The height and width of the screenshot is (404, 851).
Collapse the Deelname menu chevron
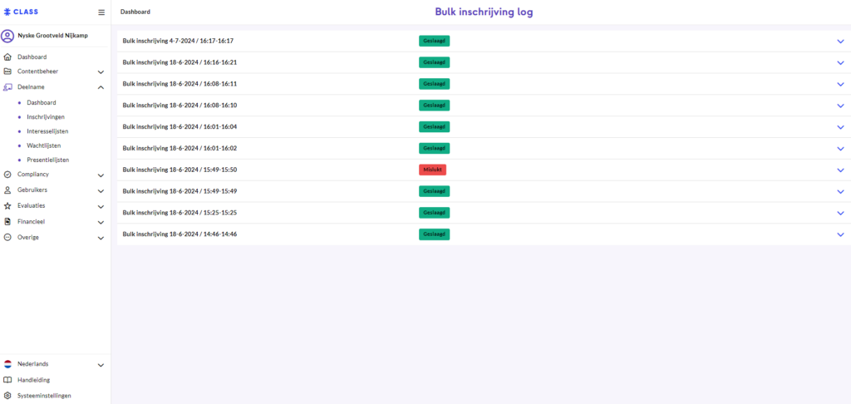101,87
